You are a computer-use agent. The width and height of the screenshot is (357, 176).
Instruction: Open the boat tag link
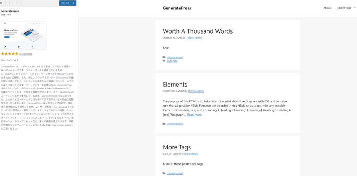tap(169, 61)
